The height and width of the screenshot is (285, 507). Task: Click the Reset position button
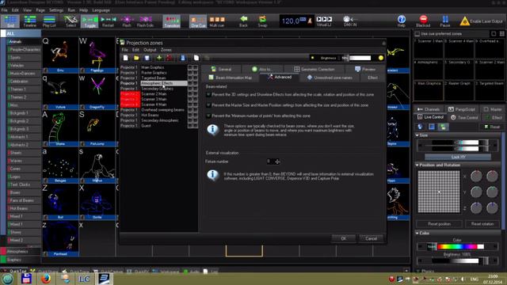439,223
